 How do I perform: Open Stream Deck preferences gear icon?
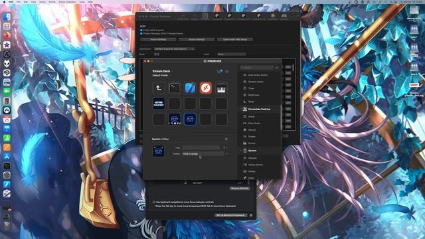227,71
